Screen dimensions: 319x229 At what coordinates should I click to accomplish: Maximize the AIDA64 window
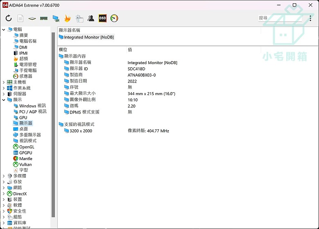pos(294,5)
